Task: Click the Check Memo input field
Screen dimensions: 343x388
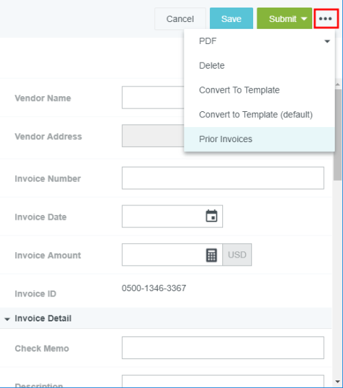Action: (x=223, y=347)
